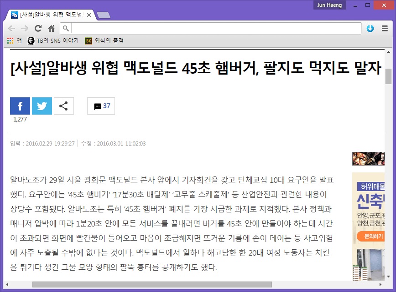Select the 사설 알바생 위협 tab

[50, 15]
